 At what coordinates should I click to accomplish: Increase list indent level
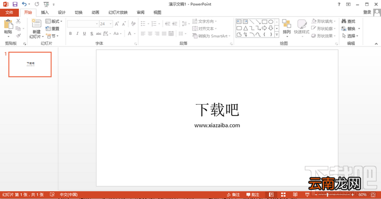coord(175,23)
